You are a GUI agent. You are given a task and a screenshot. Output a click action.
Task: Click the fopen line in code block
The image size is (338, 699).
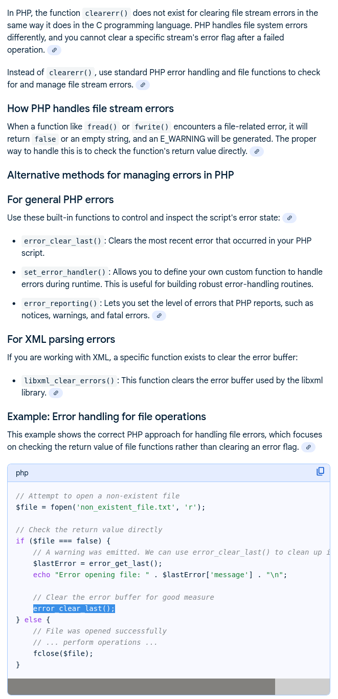click(x=110, y=507)
